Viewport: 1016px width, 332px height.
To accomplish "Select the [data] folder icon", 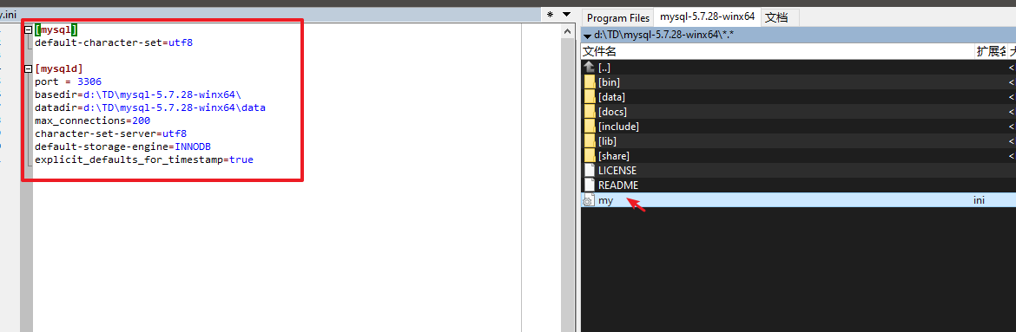I will click(589, 97).
